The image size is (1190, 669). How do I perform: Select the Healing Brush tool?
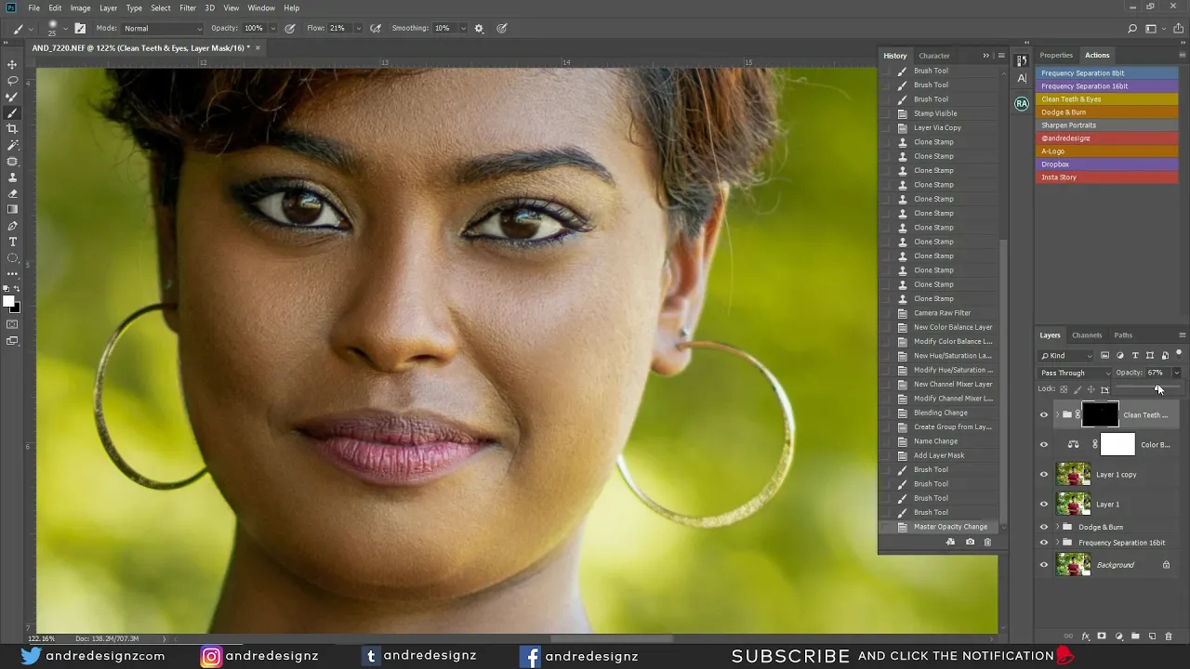click(x=12, y=162)
